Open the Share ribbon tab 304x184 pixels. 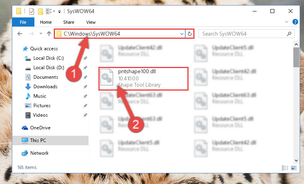point(69,22)
